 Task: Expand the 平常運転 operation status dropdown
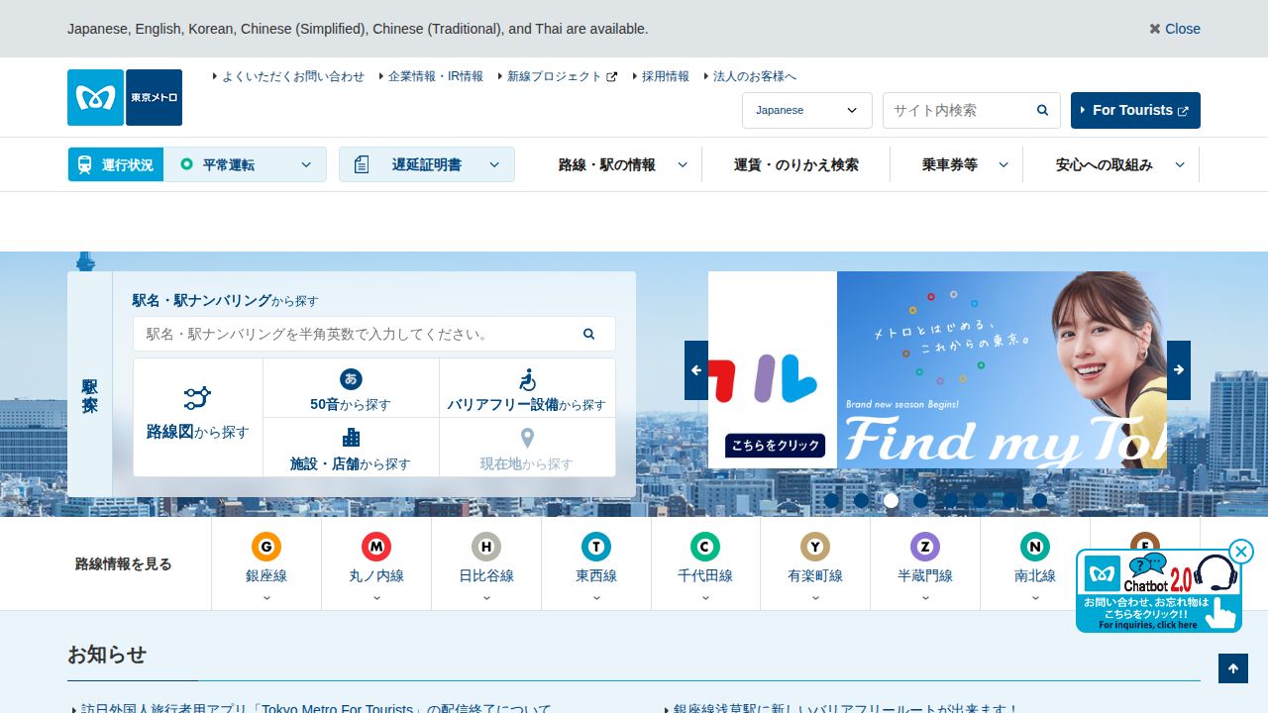click(246, 164)
